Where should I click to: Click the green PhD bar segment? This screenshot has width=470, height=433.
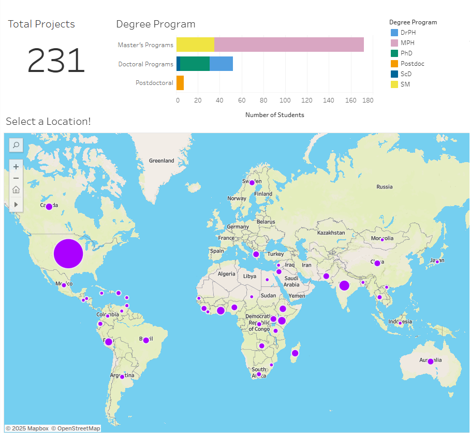click(x=195, y=64)
